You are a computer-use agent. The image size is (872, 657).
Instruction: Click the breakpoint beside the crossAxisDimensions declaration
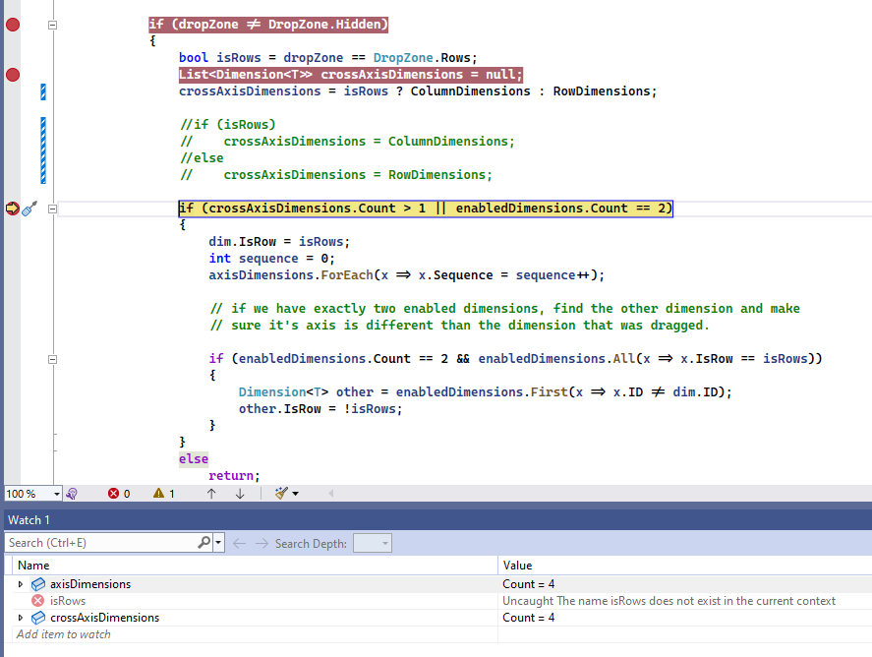(12, 74)
